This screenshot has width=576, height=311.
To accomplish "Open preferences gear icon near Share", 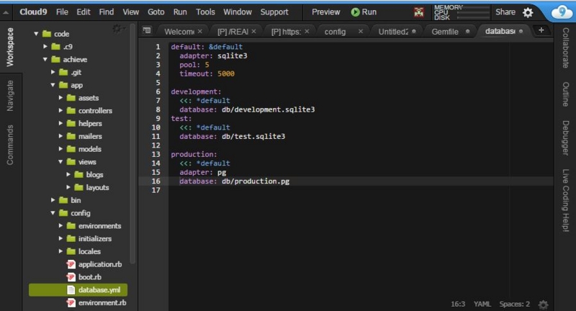I will [x=528, y=12].
